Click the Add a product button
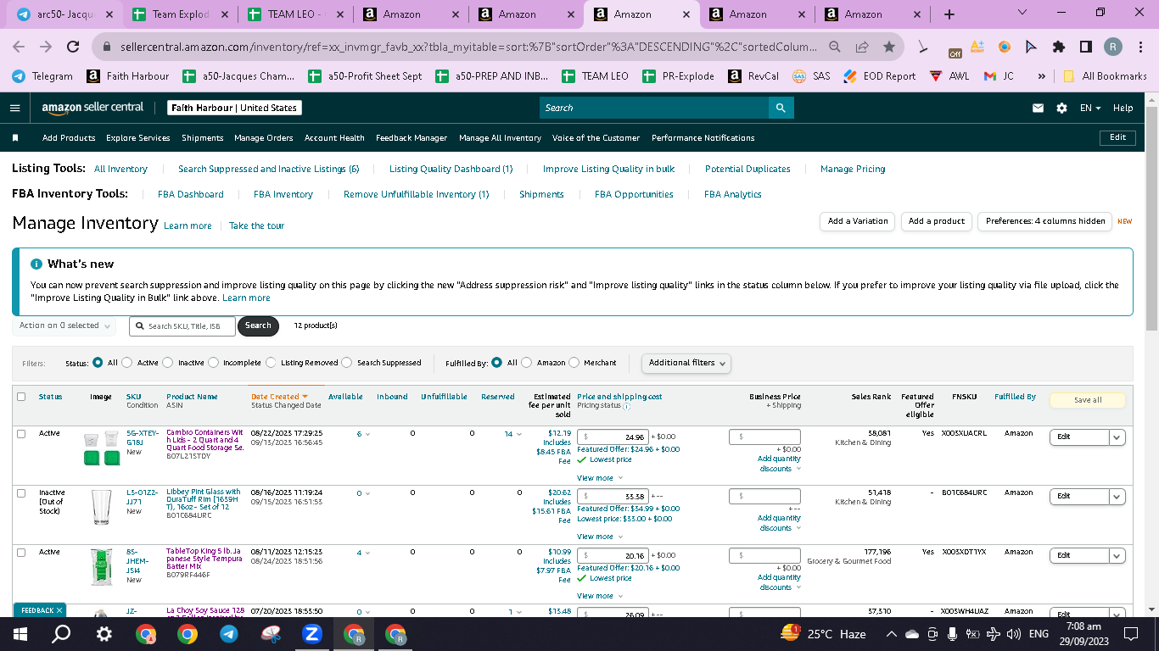 [x=937, y=221]
